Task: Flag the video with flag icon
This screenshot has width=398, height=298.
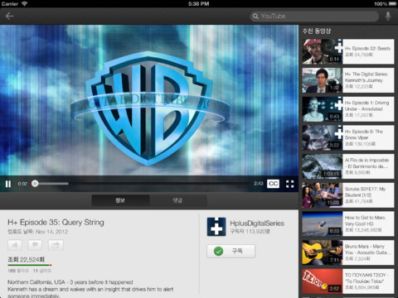Action: [35, 245]
